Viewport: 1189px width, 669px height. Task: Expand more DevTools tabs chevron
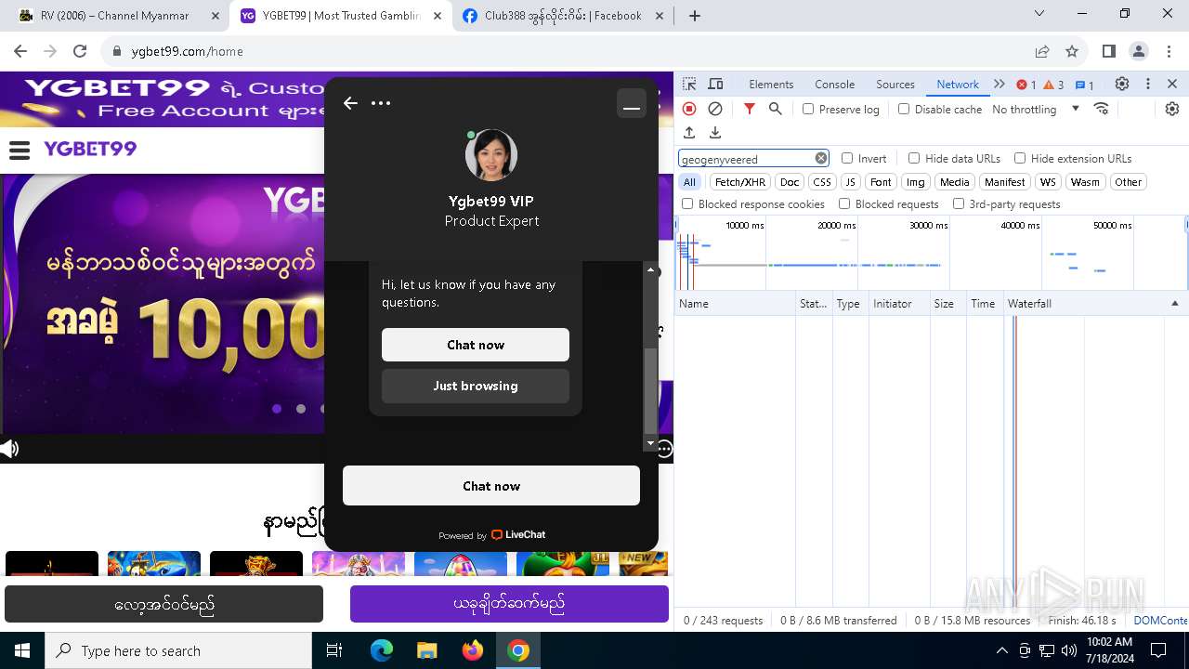[1000, 84]
